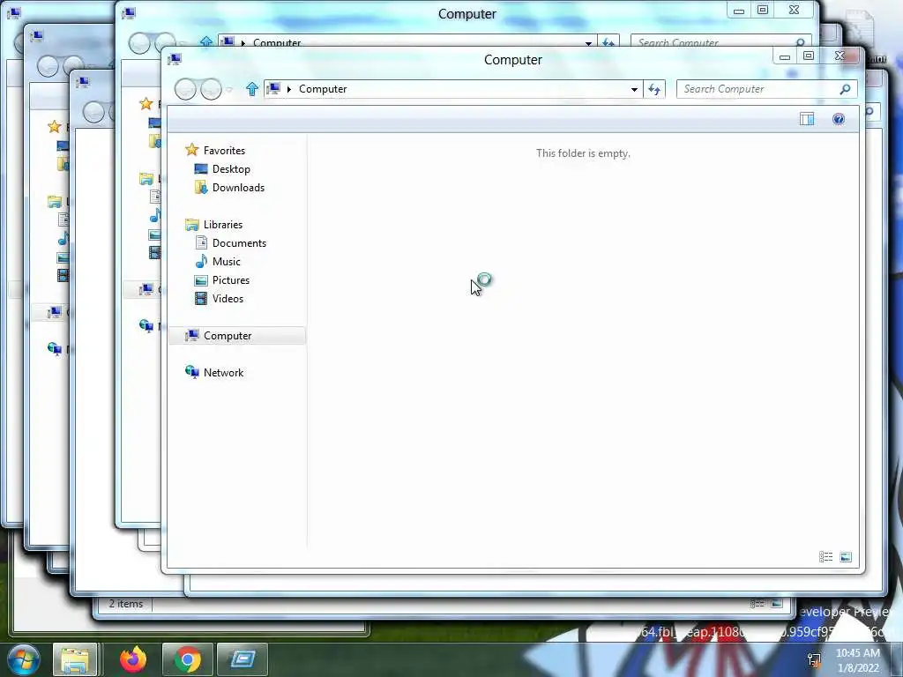This screenshot has height=677, width=903.
Task: Switch to large icons view in front window
Action: (x=846, y=557)
